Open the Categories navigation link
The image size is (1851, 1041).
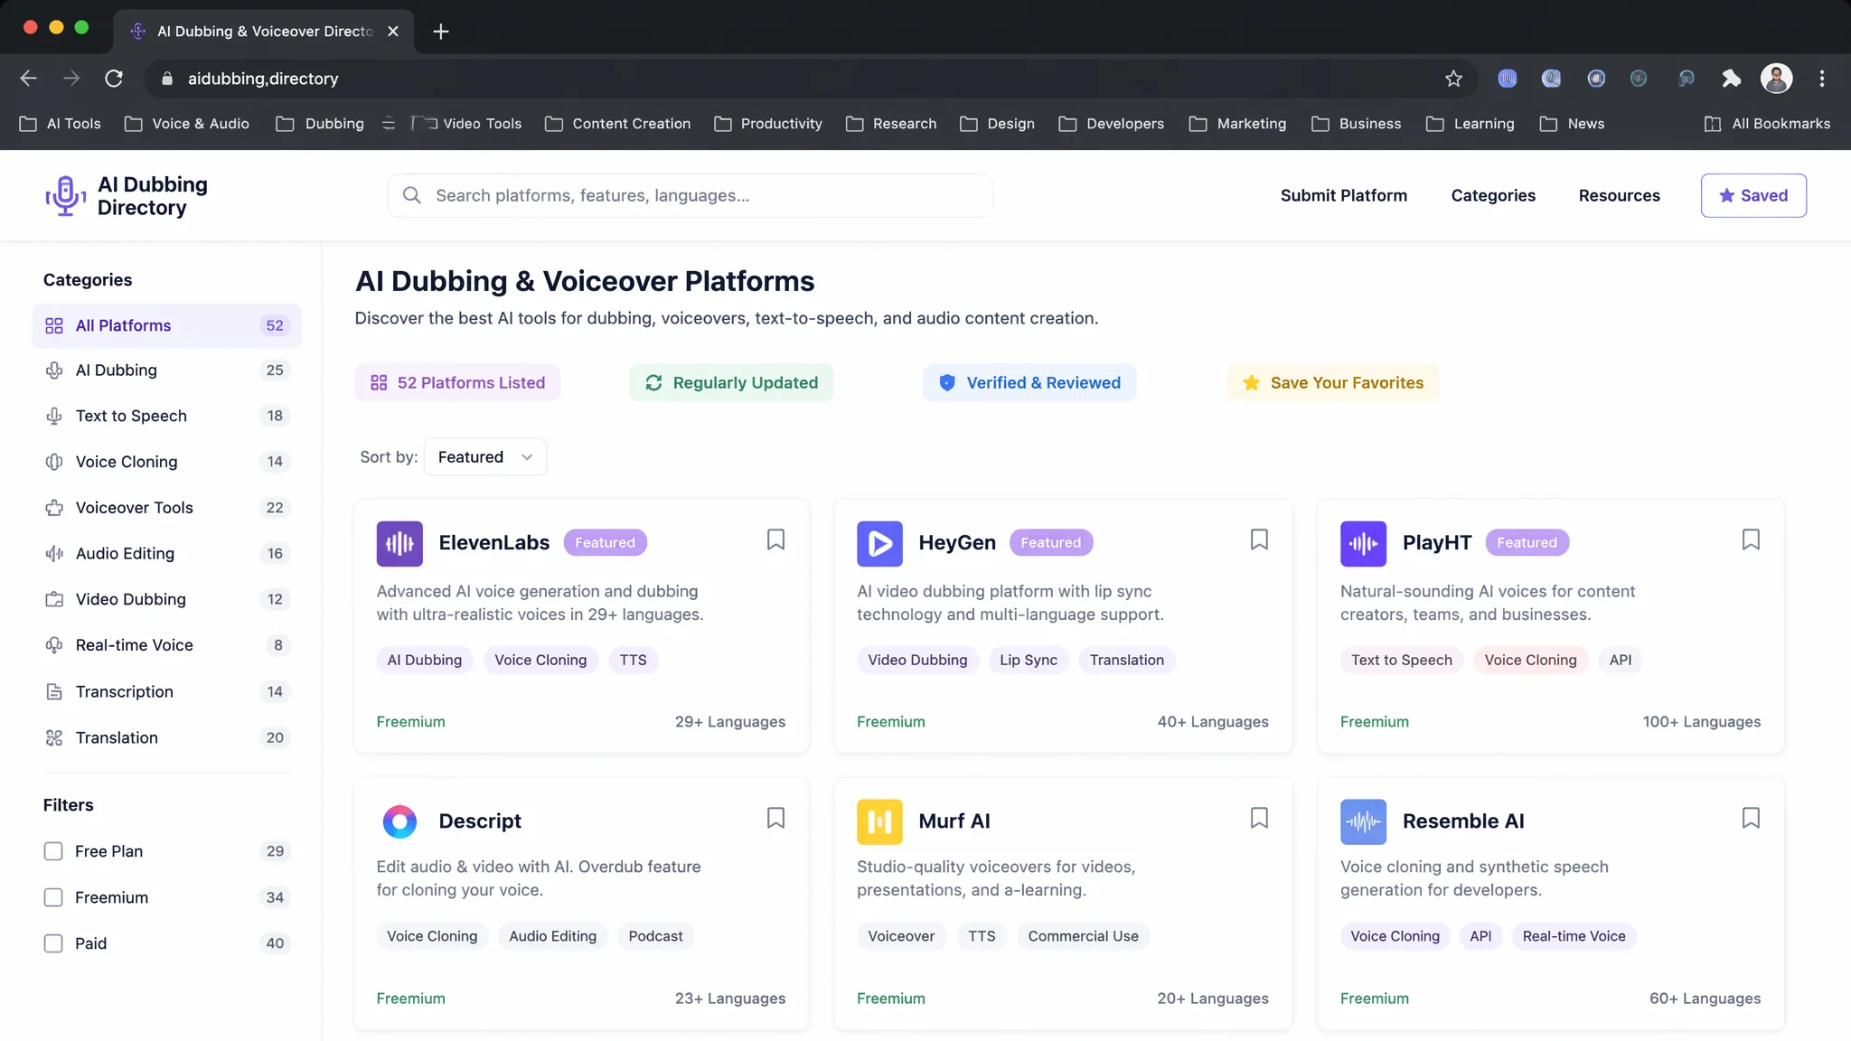1493,195
